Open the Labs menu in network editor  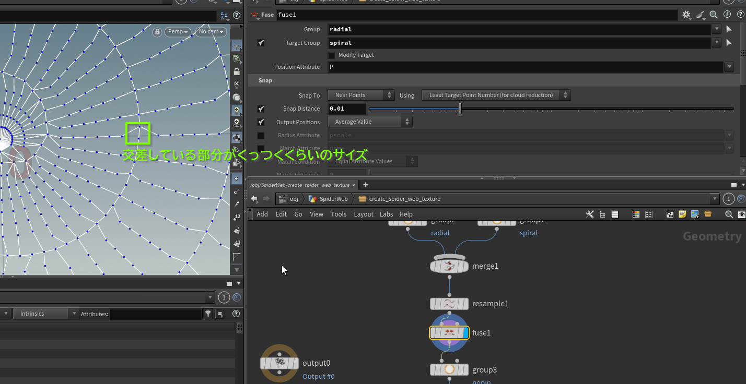coord(387,214)
